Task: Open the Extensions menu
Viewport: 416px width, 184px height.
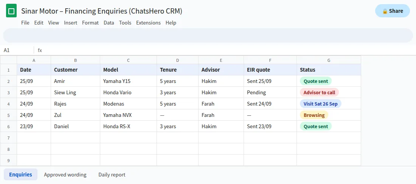Action: (148, 23)
